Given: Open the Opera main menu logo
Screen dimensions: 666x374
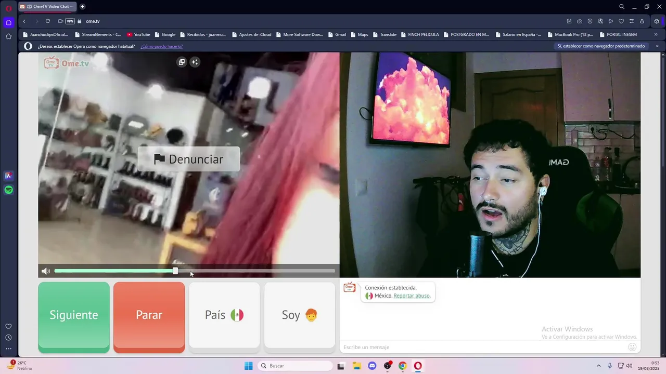Looking at the screenshot, I should 8,8.
